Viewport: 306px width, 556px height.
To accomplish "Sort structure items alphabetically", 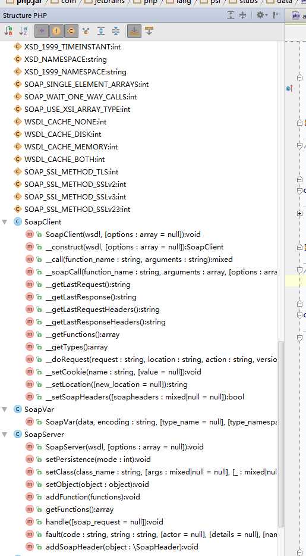I will [x=23, y=31].
